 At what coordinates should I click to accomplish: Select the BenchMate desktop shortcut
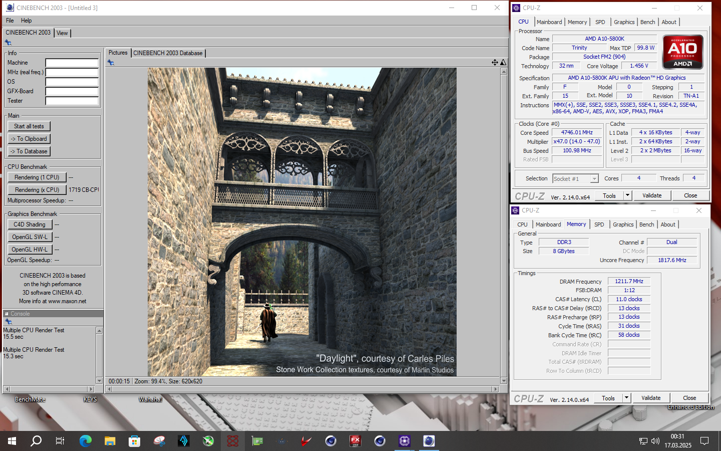point(30,399)
